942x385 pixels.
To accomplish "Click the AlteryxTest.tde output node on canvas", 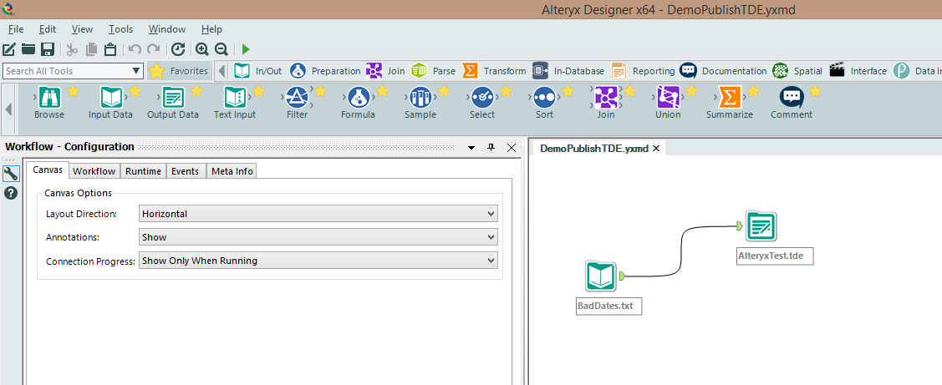I will [x=761, y=226].
